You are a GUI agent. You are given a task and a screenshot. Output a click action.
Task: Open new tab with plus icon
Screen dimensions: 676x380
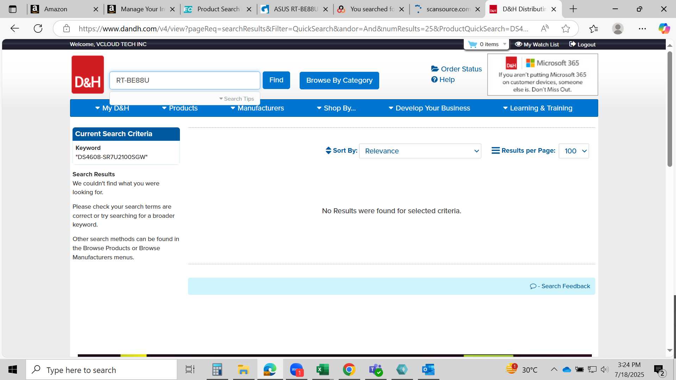click(x=573, y=9)
